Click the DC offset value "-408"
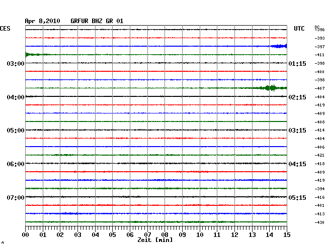Image resolution: width=327 pixels, height=248 pixels. (319, 122)
